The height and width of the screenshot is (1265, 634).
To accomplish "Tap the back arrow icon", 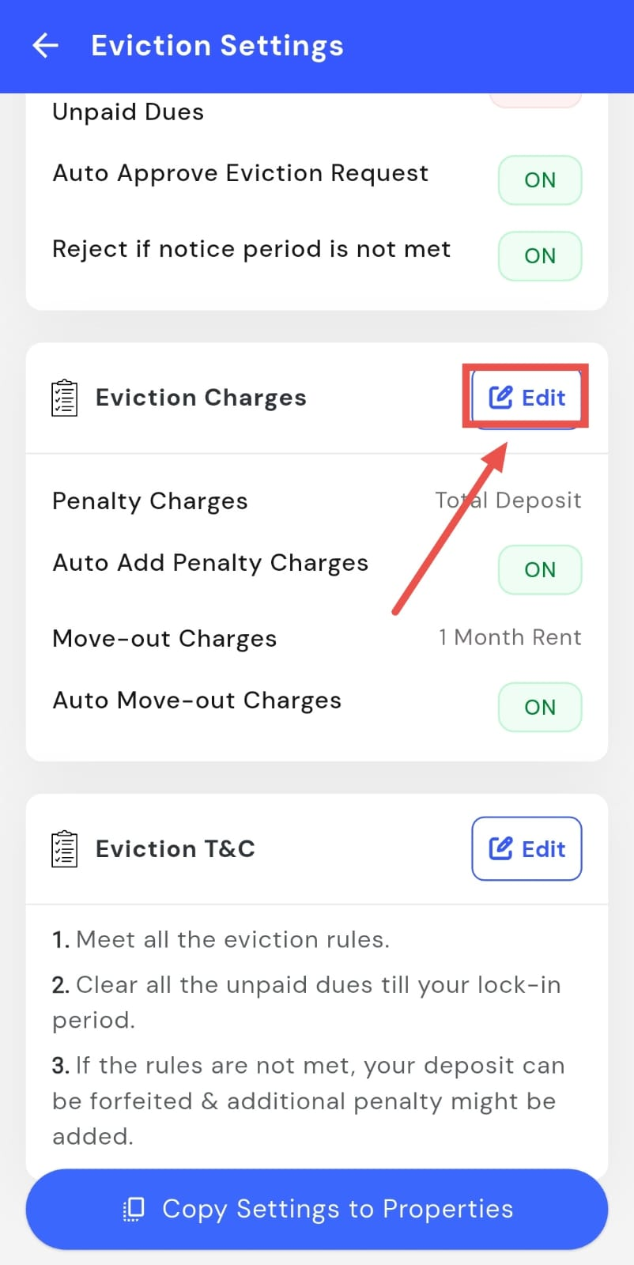I will click(46, 46).
